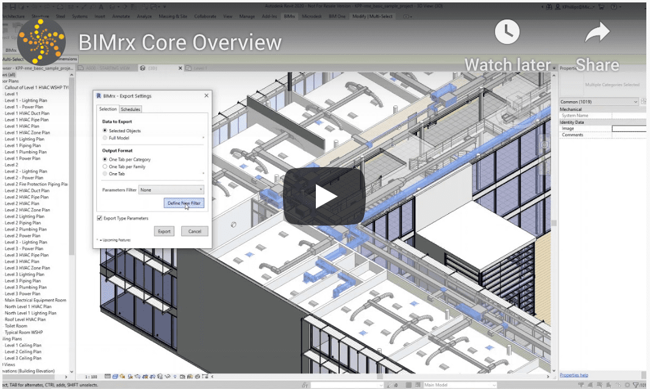650x389 pixels.
Task: Click the 3D view house icon on tab
Action: [143, 68]
